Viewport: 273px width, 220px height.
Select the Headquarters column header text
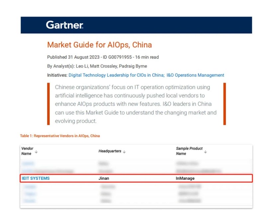(110, 151)
